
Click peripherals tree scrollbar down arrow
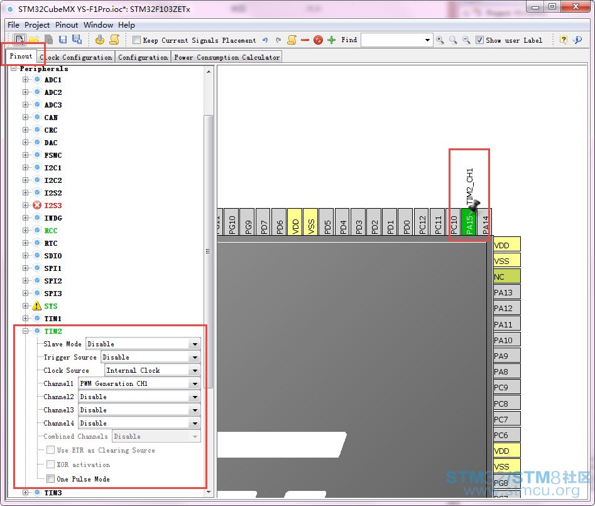209,492
